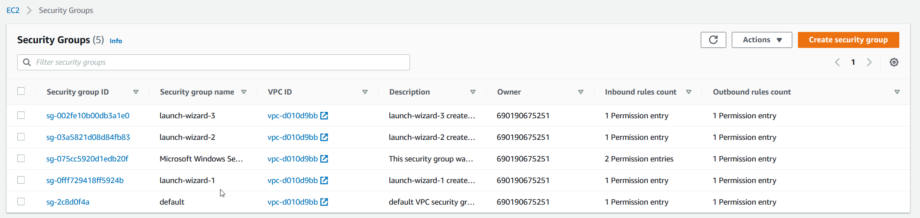Sort by Security group ID column arrow

136,92
